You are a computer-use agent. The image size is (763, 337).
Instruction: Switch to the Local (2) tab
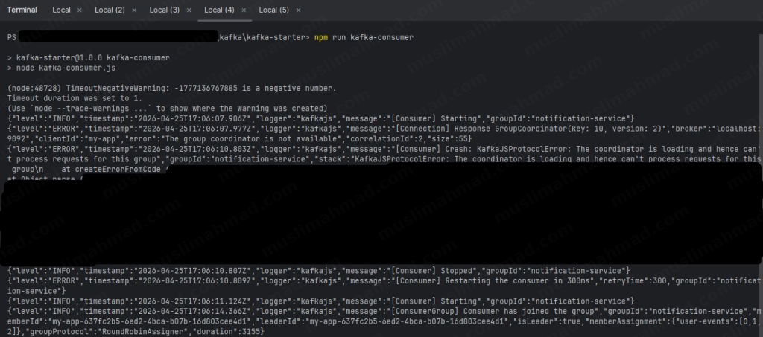[110, 10]
